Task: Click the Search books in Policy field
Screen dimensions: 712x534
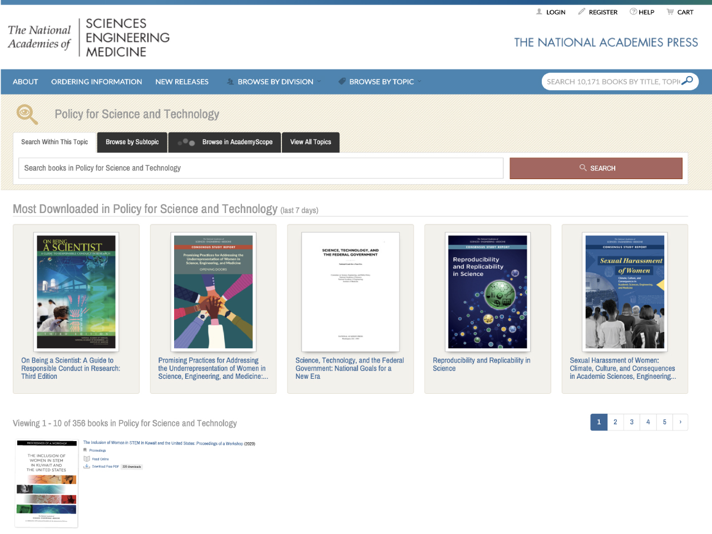Action: [261, 168]
